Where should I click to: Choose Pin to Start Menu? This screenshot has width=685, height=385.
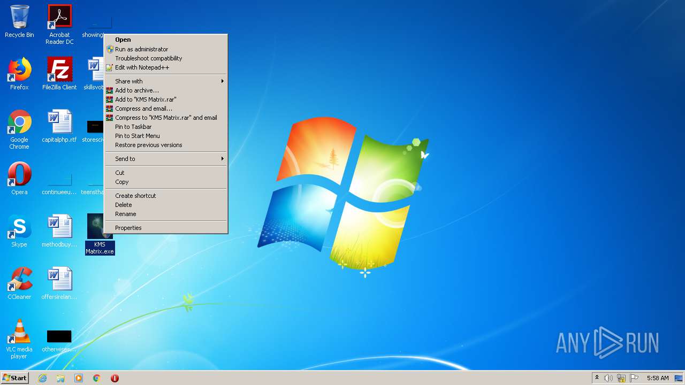coord(166,136)
